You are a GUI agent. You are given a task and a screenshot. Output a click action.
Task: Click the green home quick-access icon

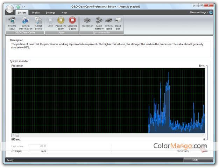(18, 6)
